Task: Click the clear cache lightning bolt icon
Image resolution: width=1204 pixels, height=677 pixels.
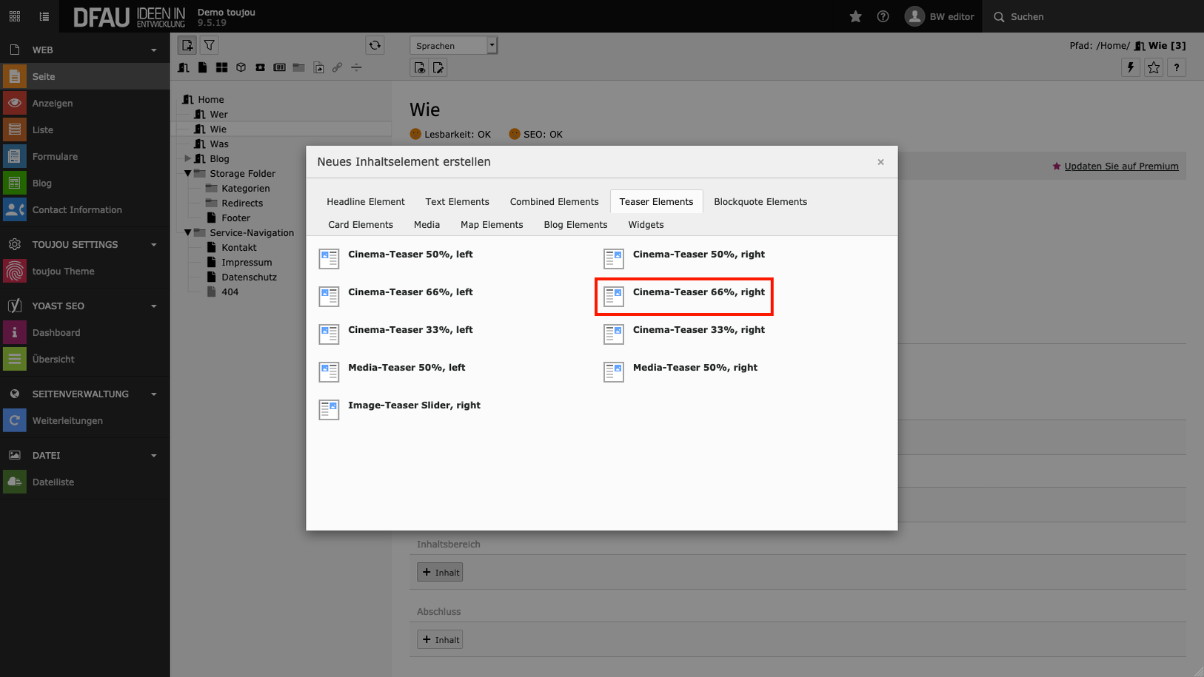Action: click(1130, 67)
